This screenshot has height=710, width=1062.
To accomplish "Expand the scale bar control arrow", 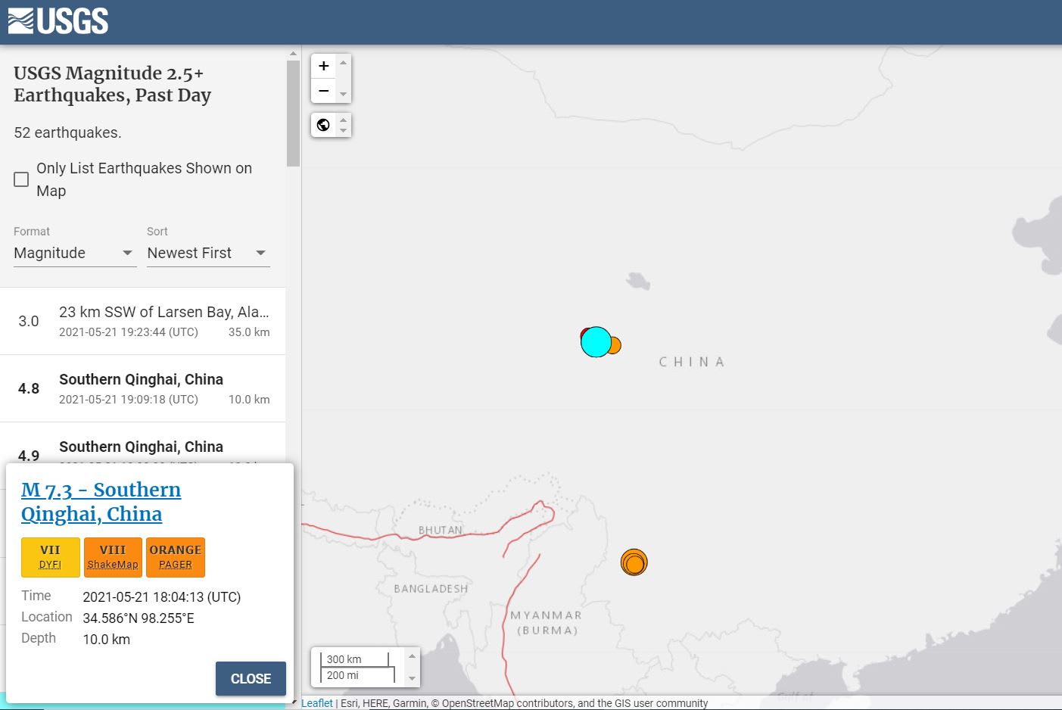I will click(412, 667).
